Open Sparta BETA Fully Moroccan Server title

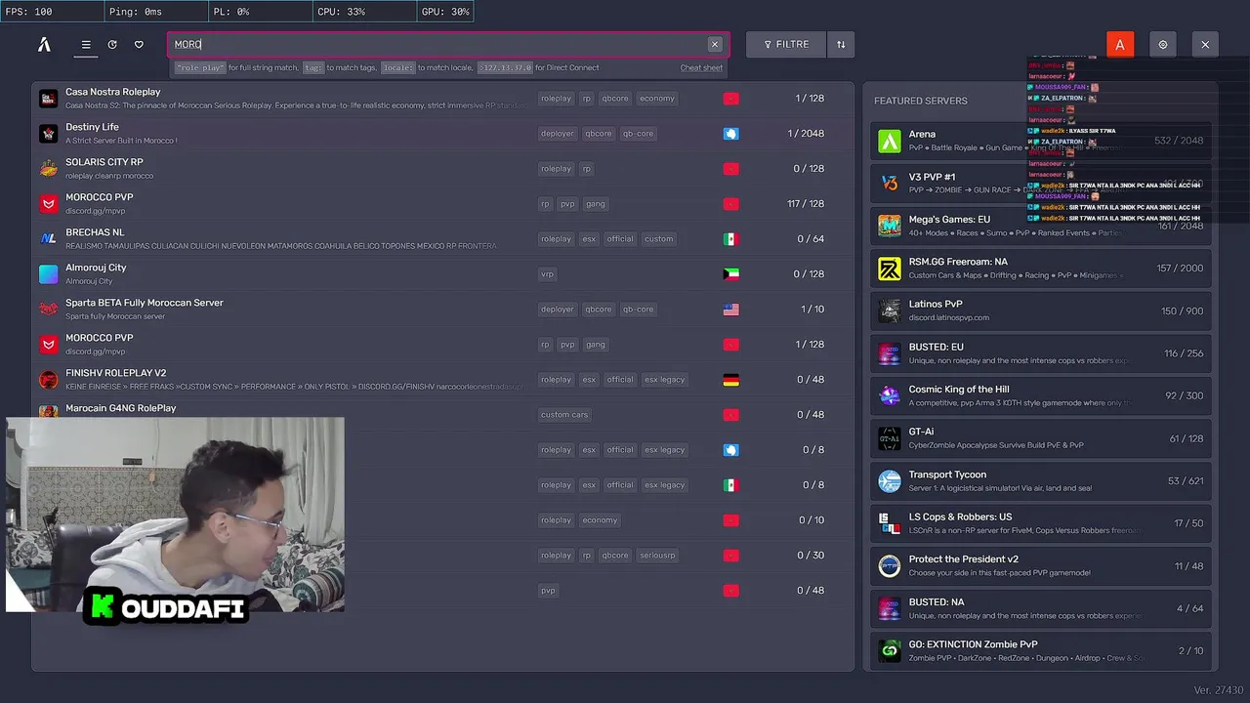pyautogui.click(x=145, y=303)
